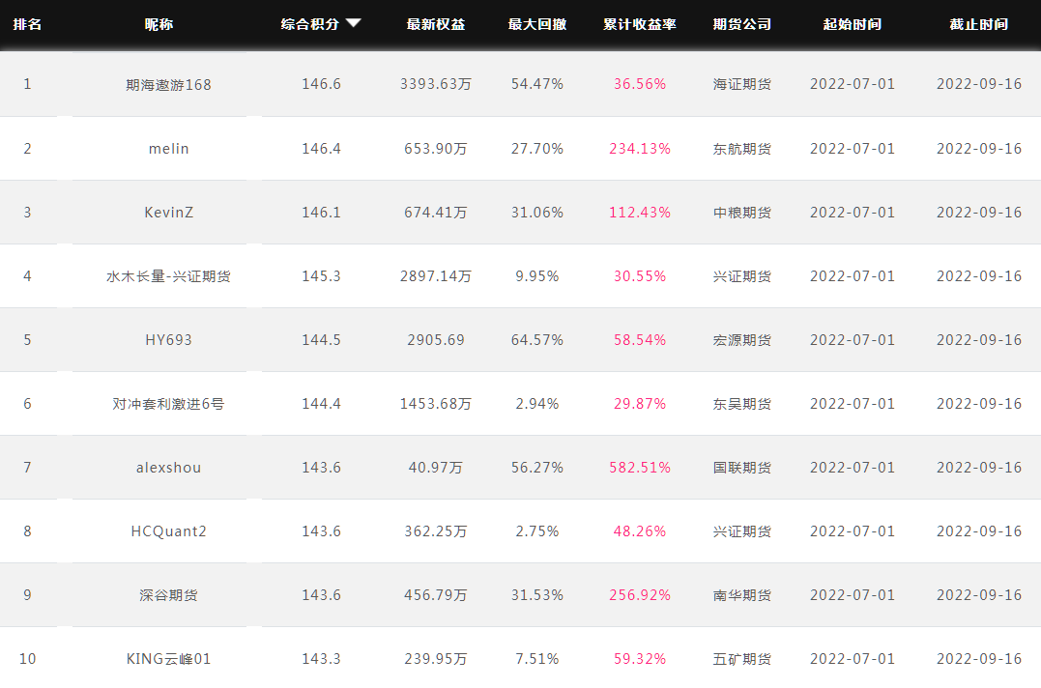Viewport: 1041px width, 688px height.
Task: Select rank number 10
Action: [27, 659]
